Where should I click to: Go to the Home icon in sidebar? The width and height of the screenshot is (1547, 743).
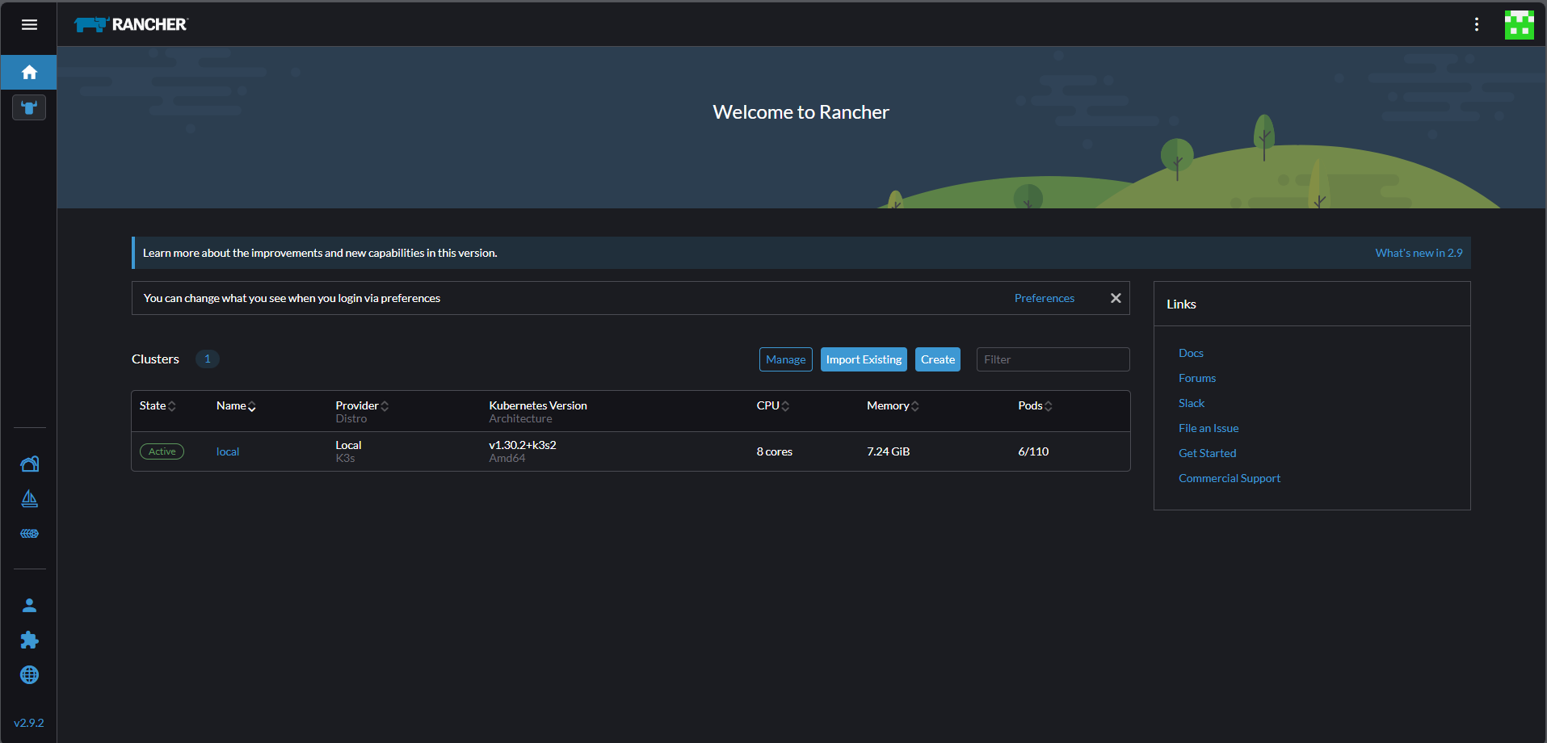pos(29,73)
